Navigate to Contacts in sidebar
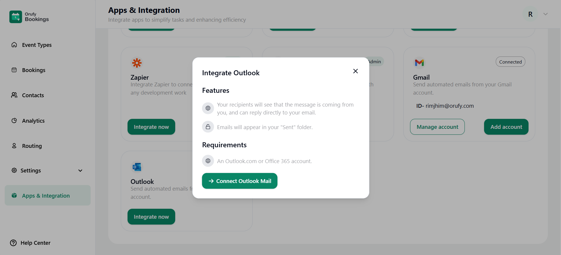The image size is (561, 255). click(33, 95)
